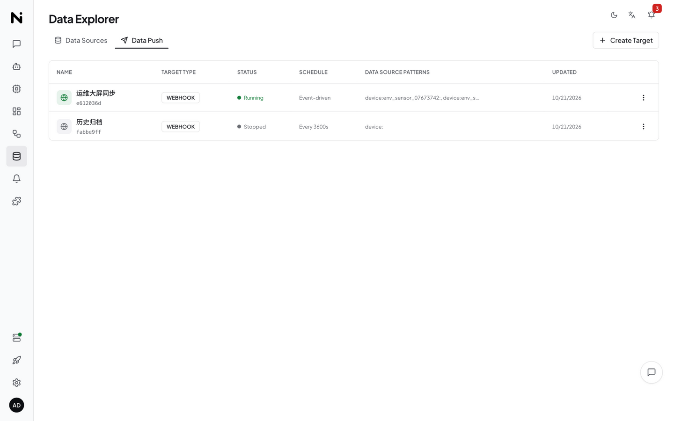Click the Event-driven schedule cell
The image size is (674, 421).
tap(315, 98)
